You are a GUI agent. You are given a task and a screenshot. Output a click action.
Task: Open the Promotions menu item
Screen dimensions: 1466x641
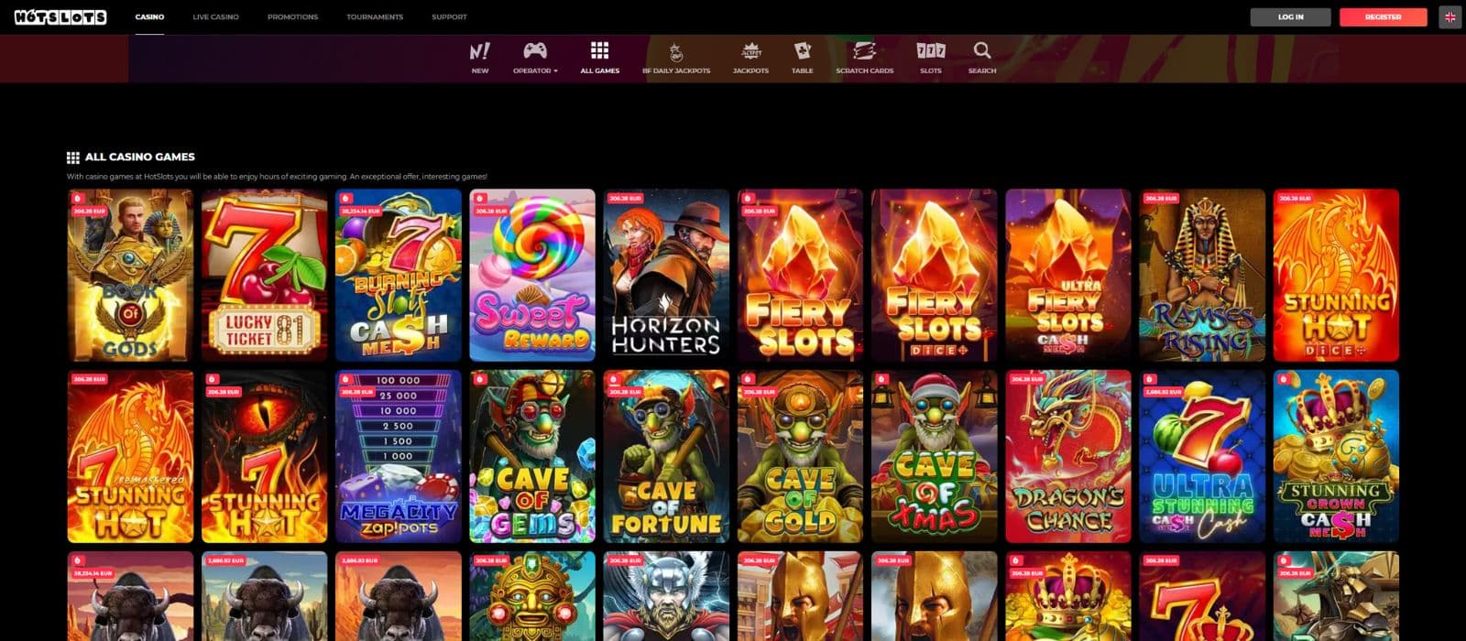pos(292,16)
